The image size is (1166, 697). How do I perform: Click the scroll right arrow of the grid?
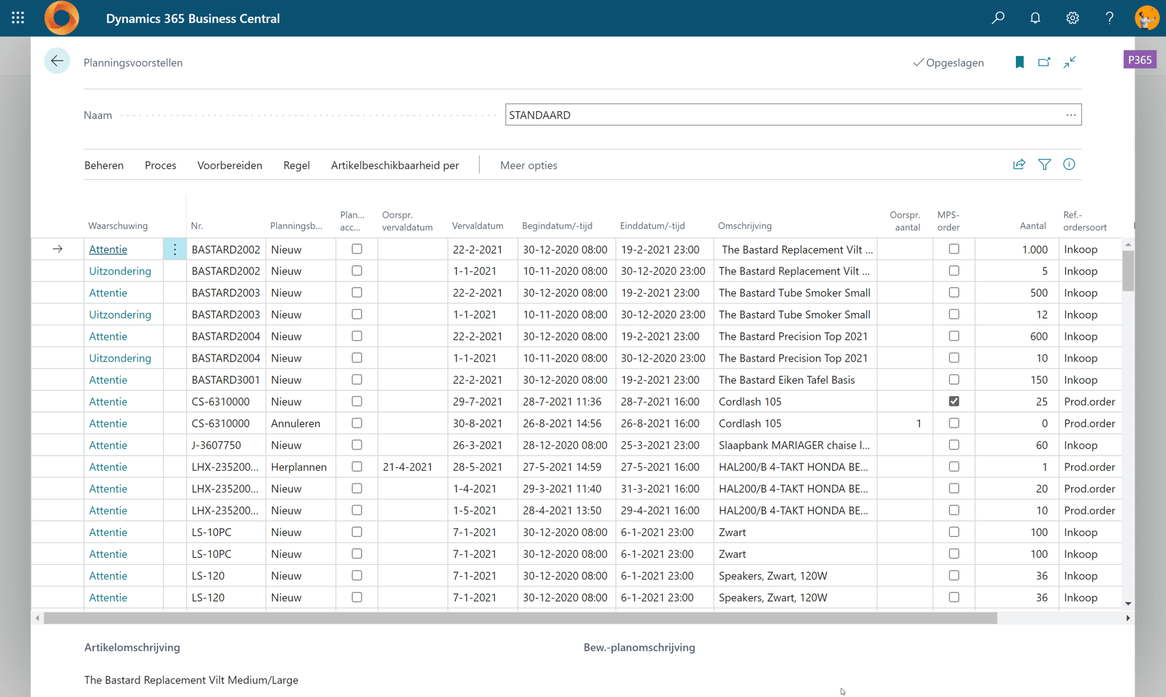1128,618
